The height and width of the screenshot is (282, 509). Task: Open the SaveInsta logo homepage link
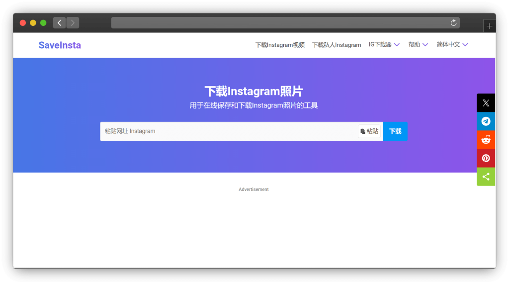point(60,45)
